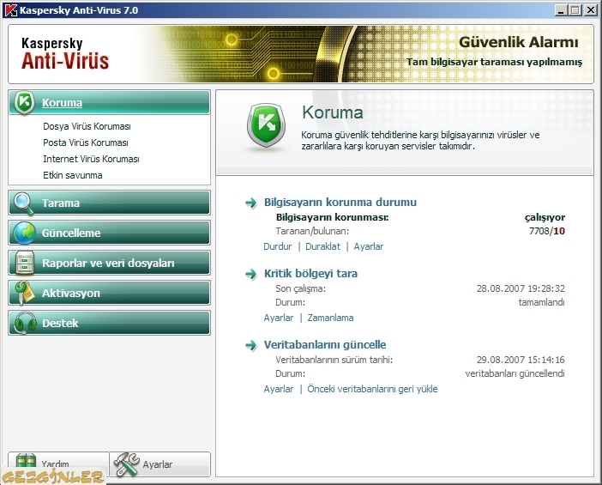This screenshot has height=485, width=602.
Task: Click the Durdur link
Action: click(277, 246)
